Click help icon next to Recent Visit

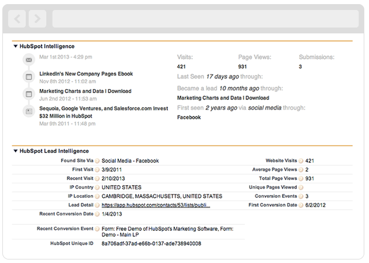click(x=97, y=179)
